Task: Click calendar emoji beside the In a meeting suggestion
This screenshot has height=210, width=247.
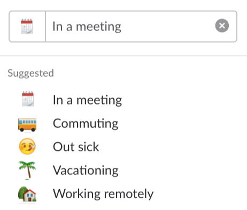Action: tap(28, 99)
